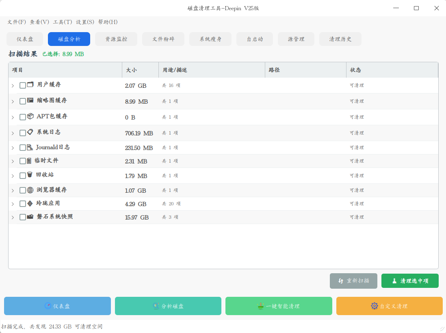This screenshot has height=333, width=446.
Task: Click the 清理选中项 button
Action: point(410,281)
